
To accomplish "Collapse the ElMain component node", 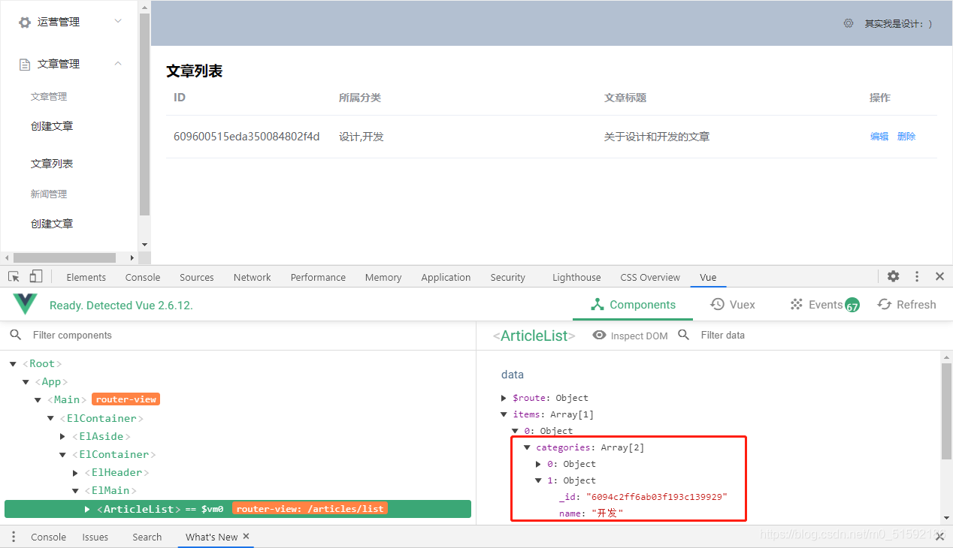I will click(x=75, y=490).
